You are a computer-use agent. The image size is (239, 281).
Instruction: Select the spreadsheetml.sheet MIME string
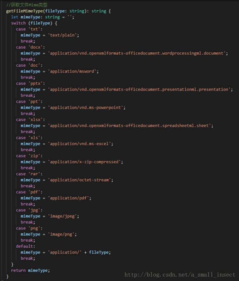point(129,126)
